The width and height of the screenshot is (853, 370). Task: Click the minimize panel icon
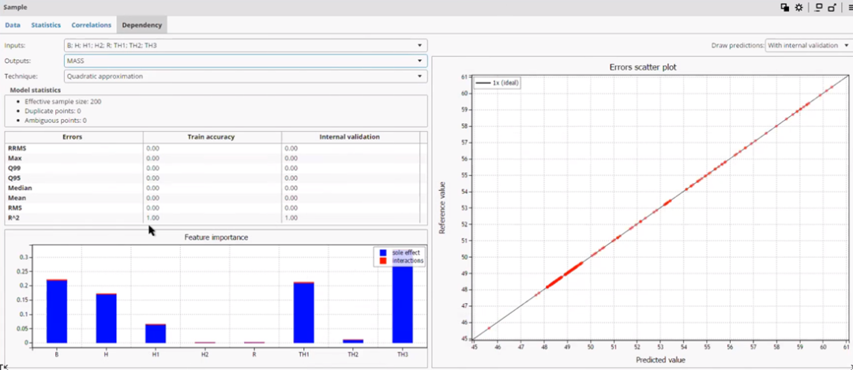[818, 8]
